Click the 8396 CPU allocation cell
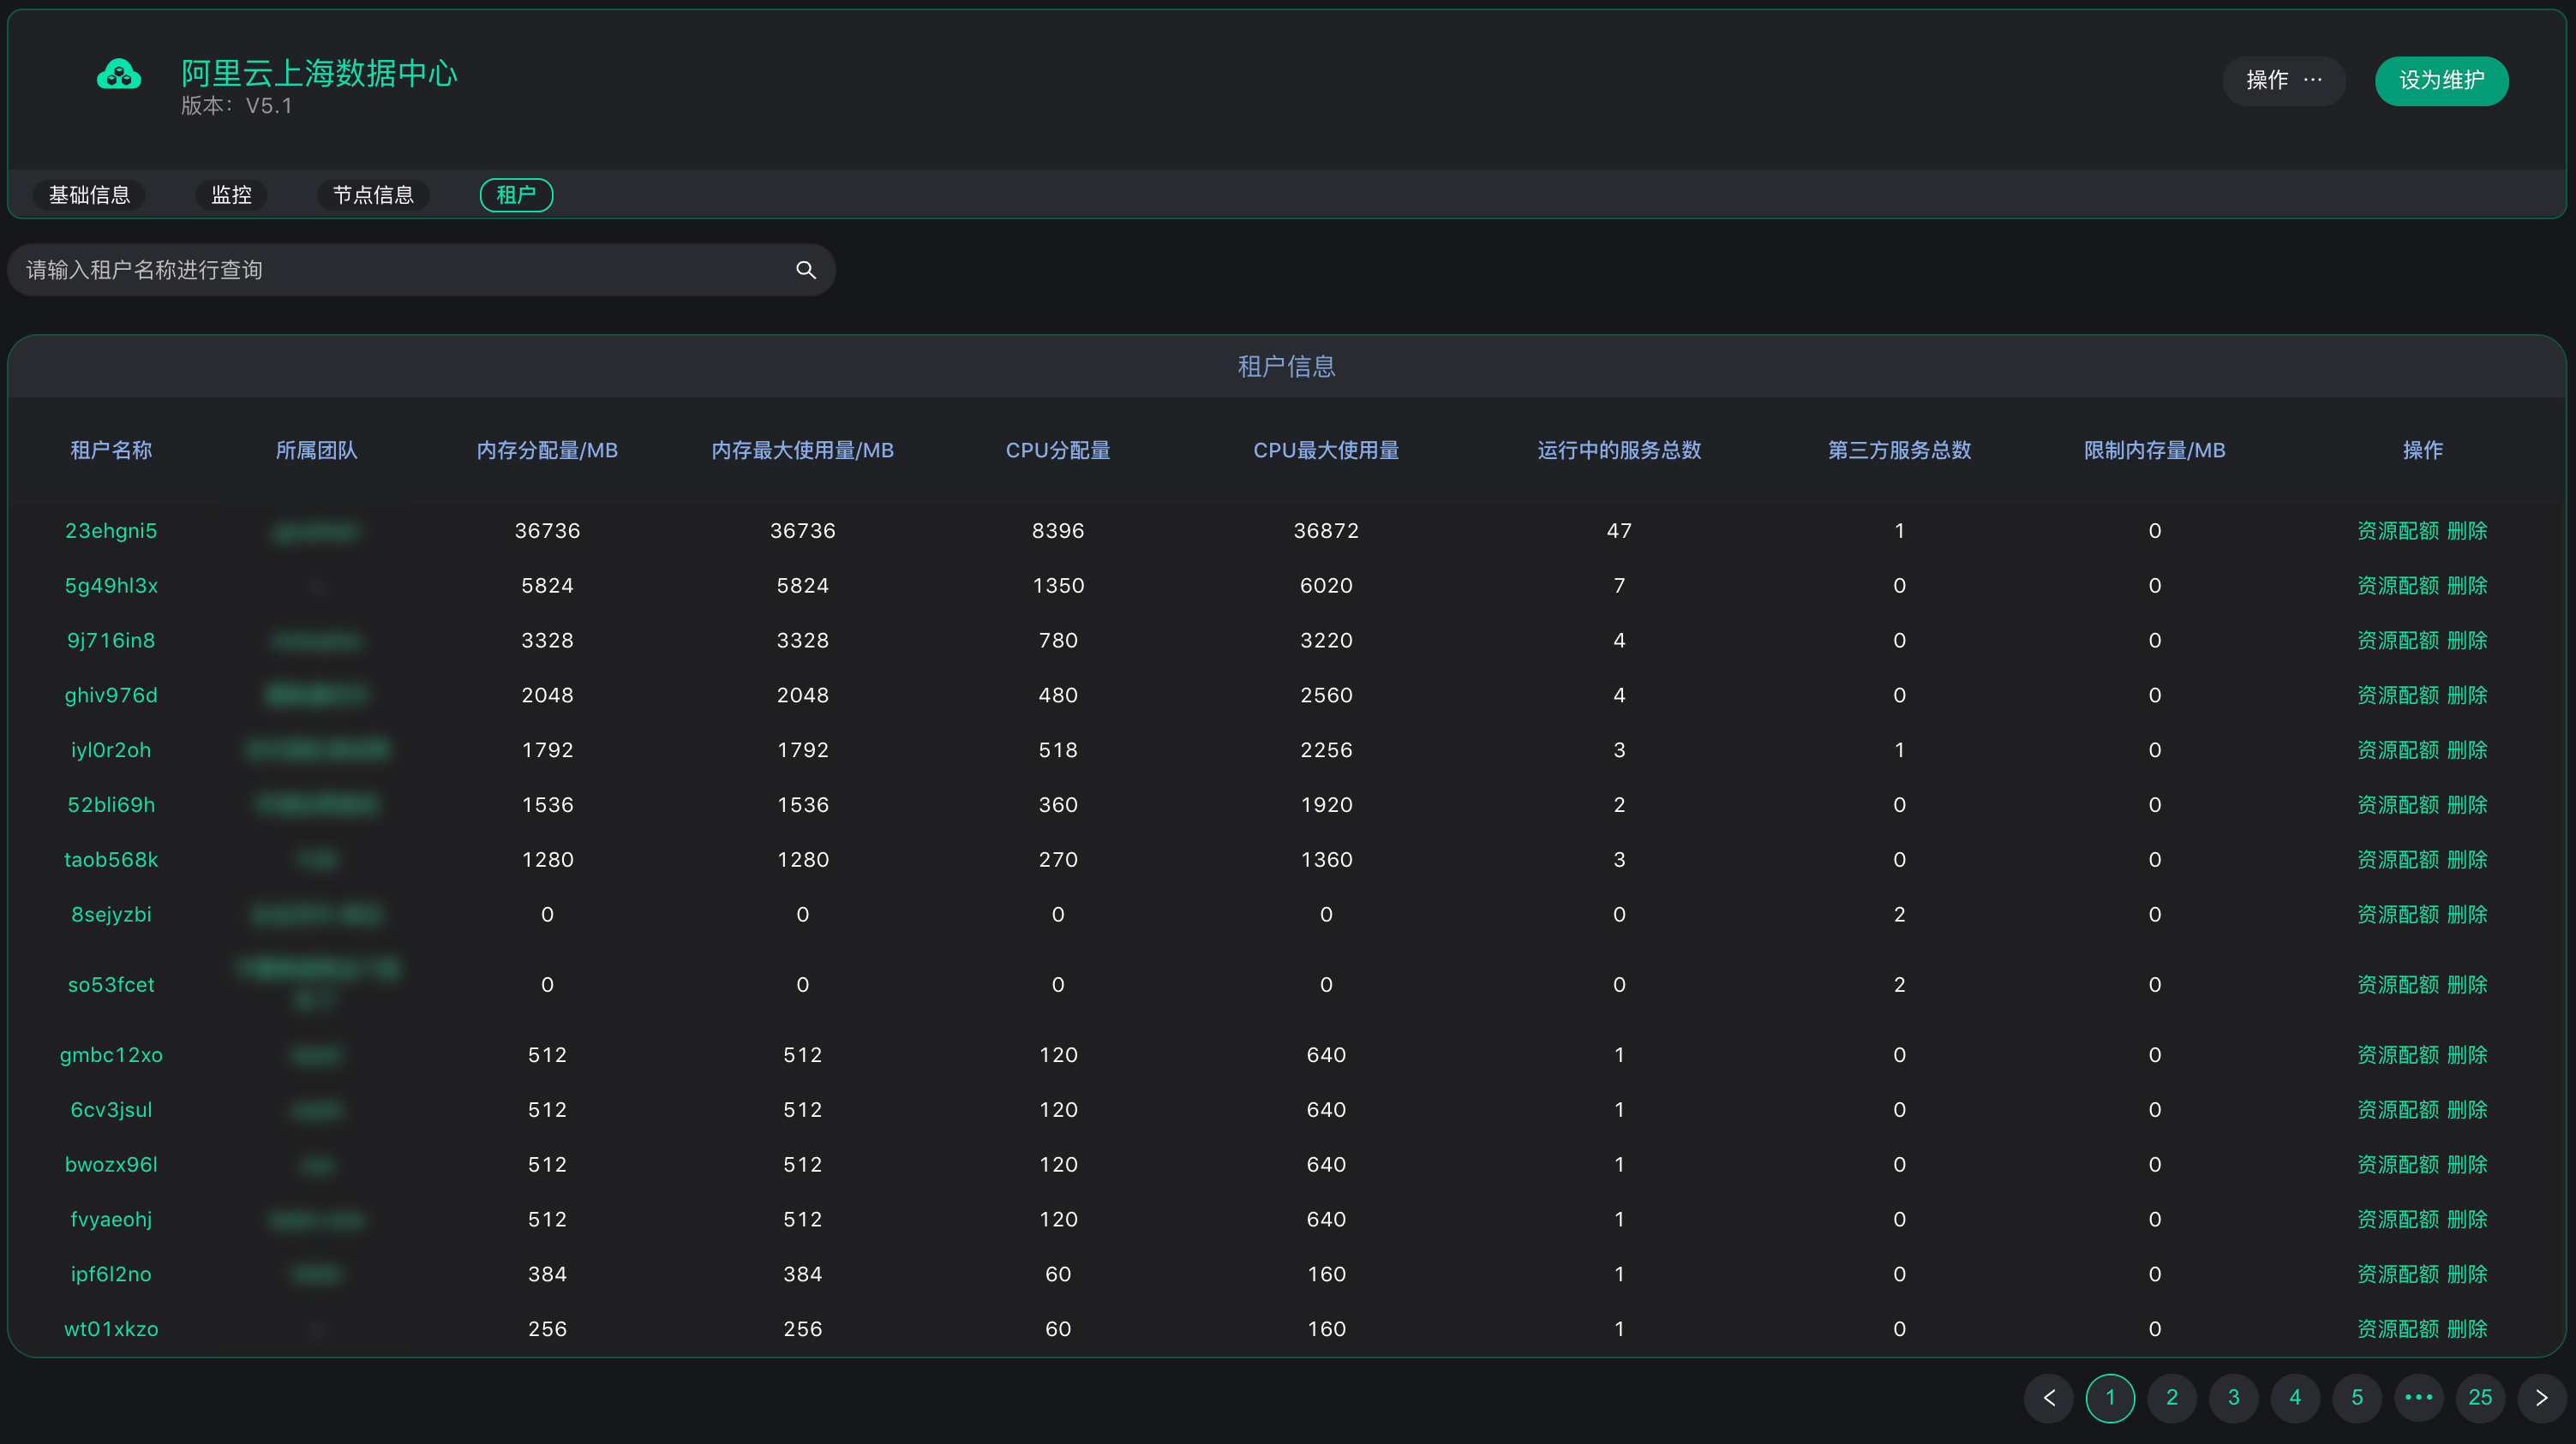 tap(1058, 531)
